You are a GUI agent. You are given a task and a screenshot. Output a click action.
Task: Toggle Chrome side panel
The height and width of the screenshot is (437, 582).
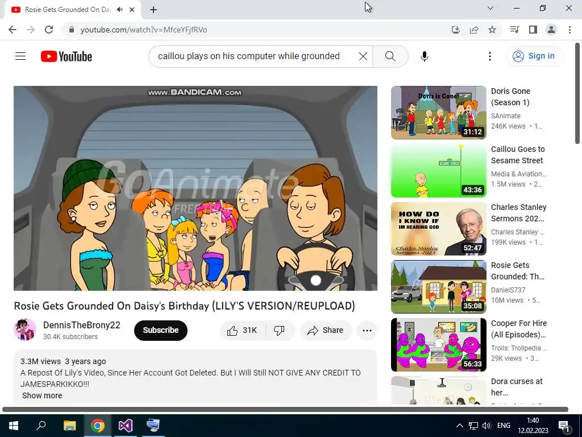(x=533, y=30)
